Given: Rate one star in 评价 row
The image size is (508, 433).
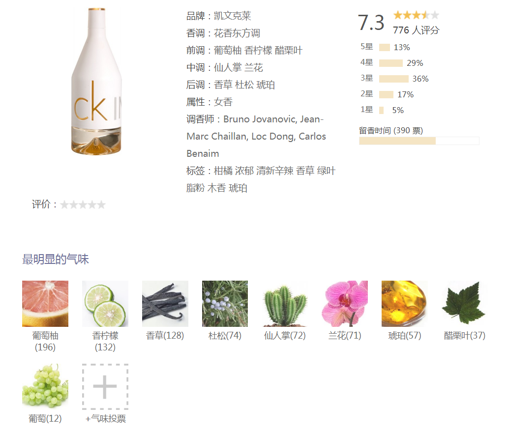Looking at the screenshot, I should click(64, 204).
